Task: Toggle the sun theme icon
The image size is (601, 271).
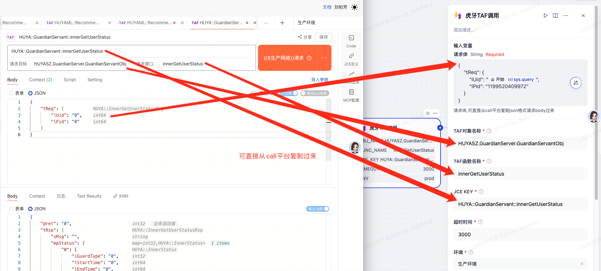Action: (355, 7)
